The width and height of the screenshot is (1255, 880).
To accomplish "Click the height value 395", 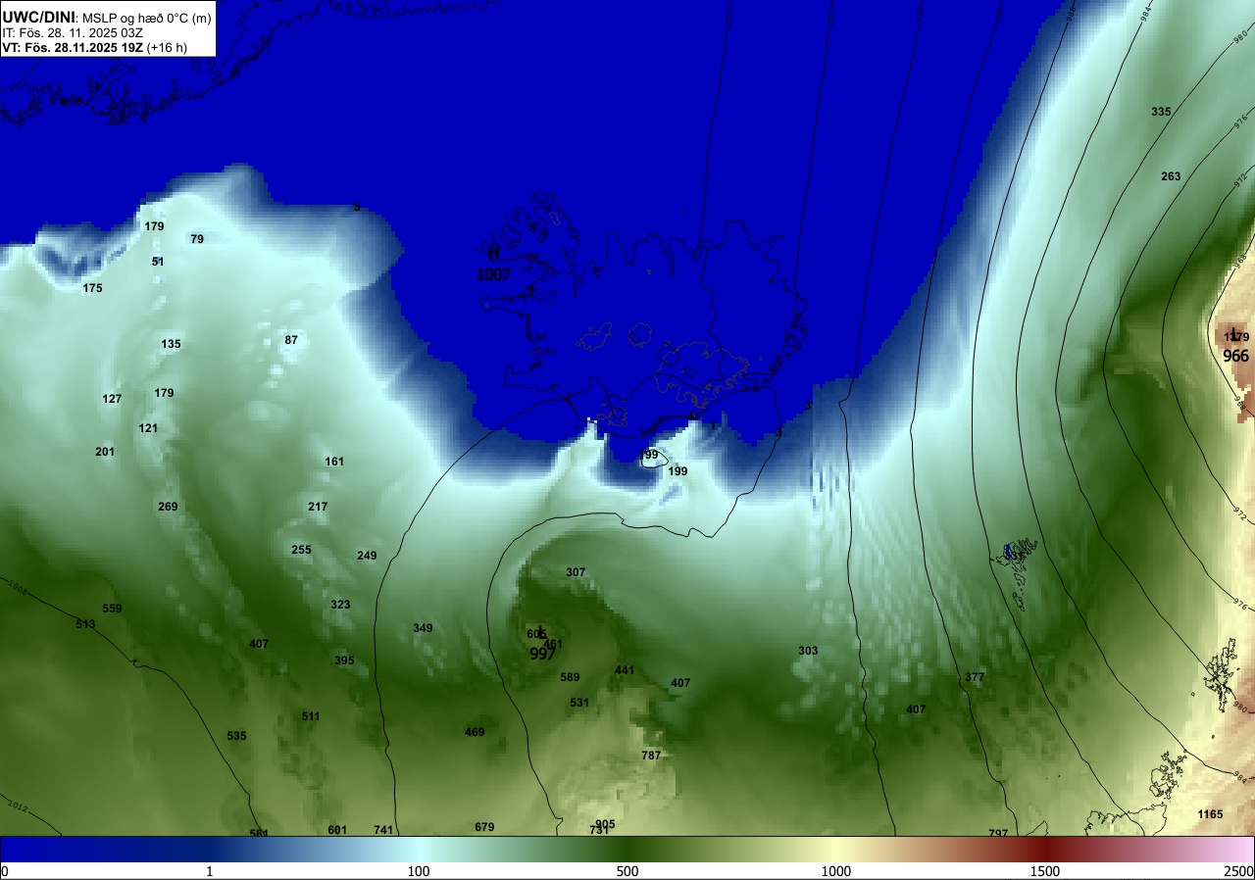I will (x=344, y=660).
